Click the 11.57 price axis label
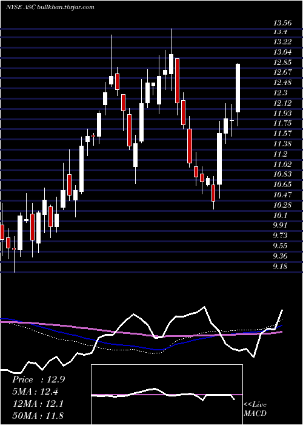Viewport: 303px width, 425px height. [x=282, y=134]
